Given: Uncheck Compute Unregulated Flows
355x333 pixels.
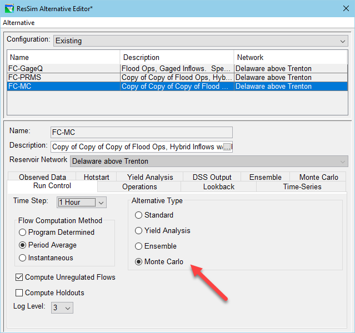Looking at the screenshot, I should [19, 277].
